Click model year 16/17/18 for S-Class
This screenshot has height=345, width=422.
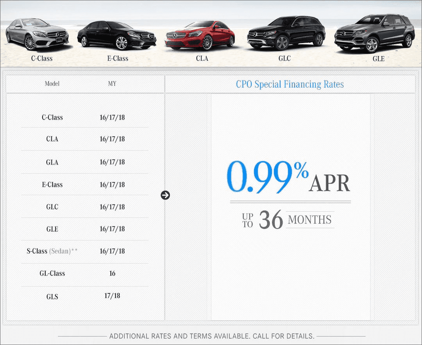(112, 251)
